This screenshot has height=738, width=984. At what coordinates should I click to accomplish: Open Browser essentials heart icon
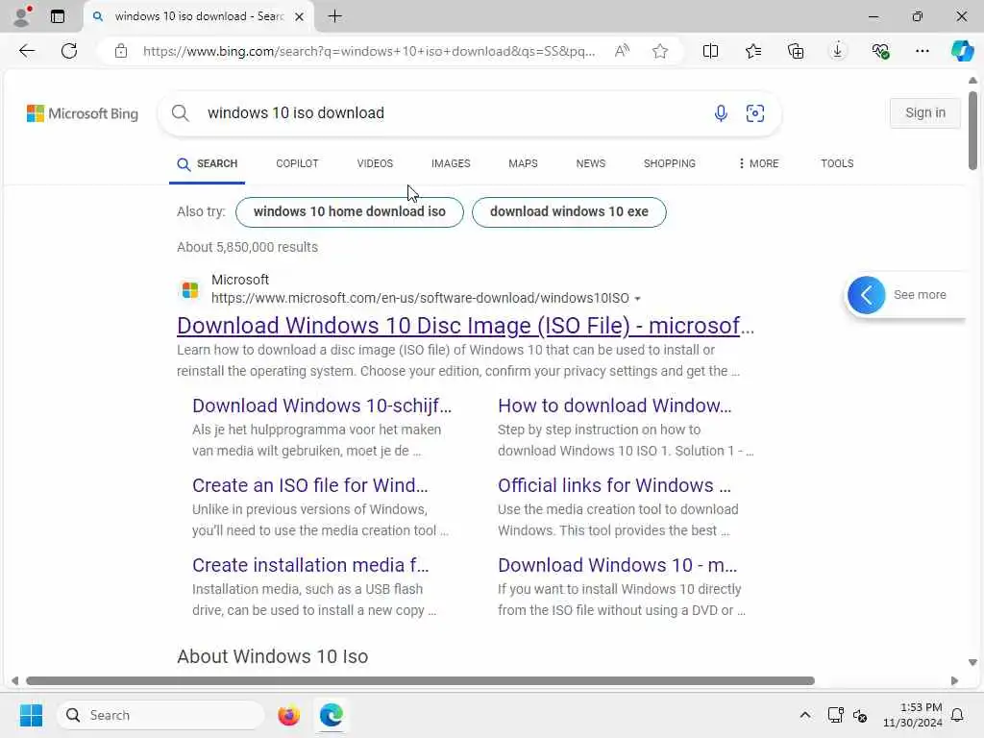[x=880, y=51]
